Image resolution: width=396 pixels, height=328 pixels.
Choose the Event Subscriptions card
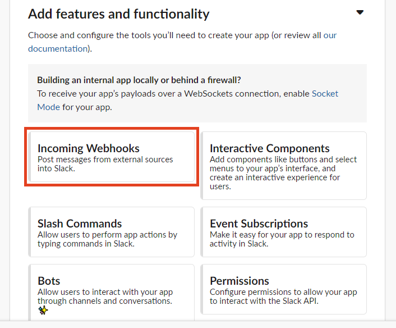pos(283,232)
